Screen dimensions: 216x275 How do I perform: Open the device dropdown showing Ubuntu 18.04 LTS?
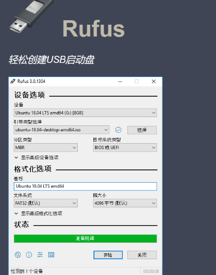click(85, 113)
